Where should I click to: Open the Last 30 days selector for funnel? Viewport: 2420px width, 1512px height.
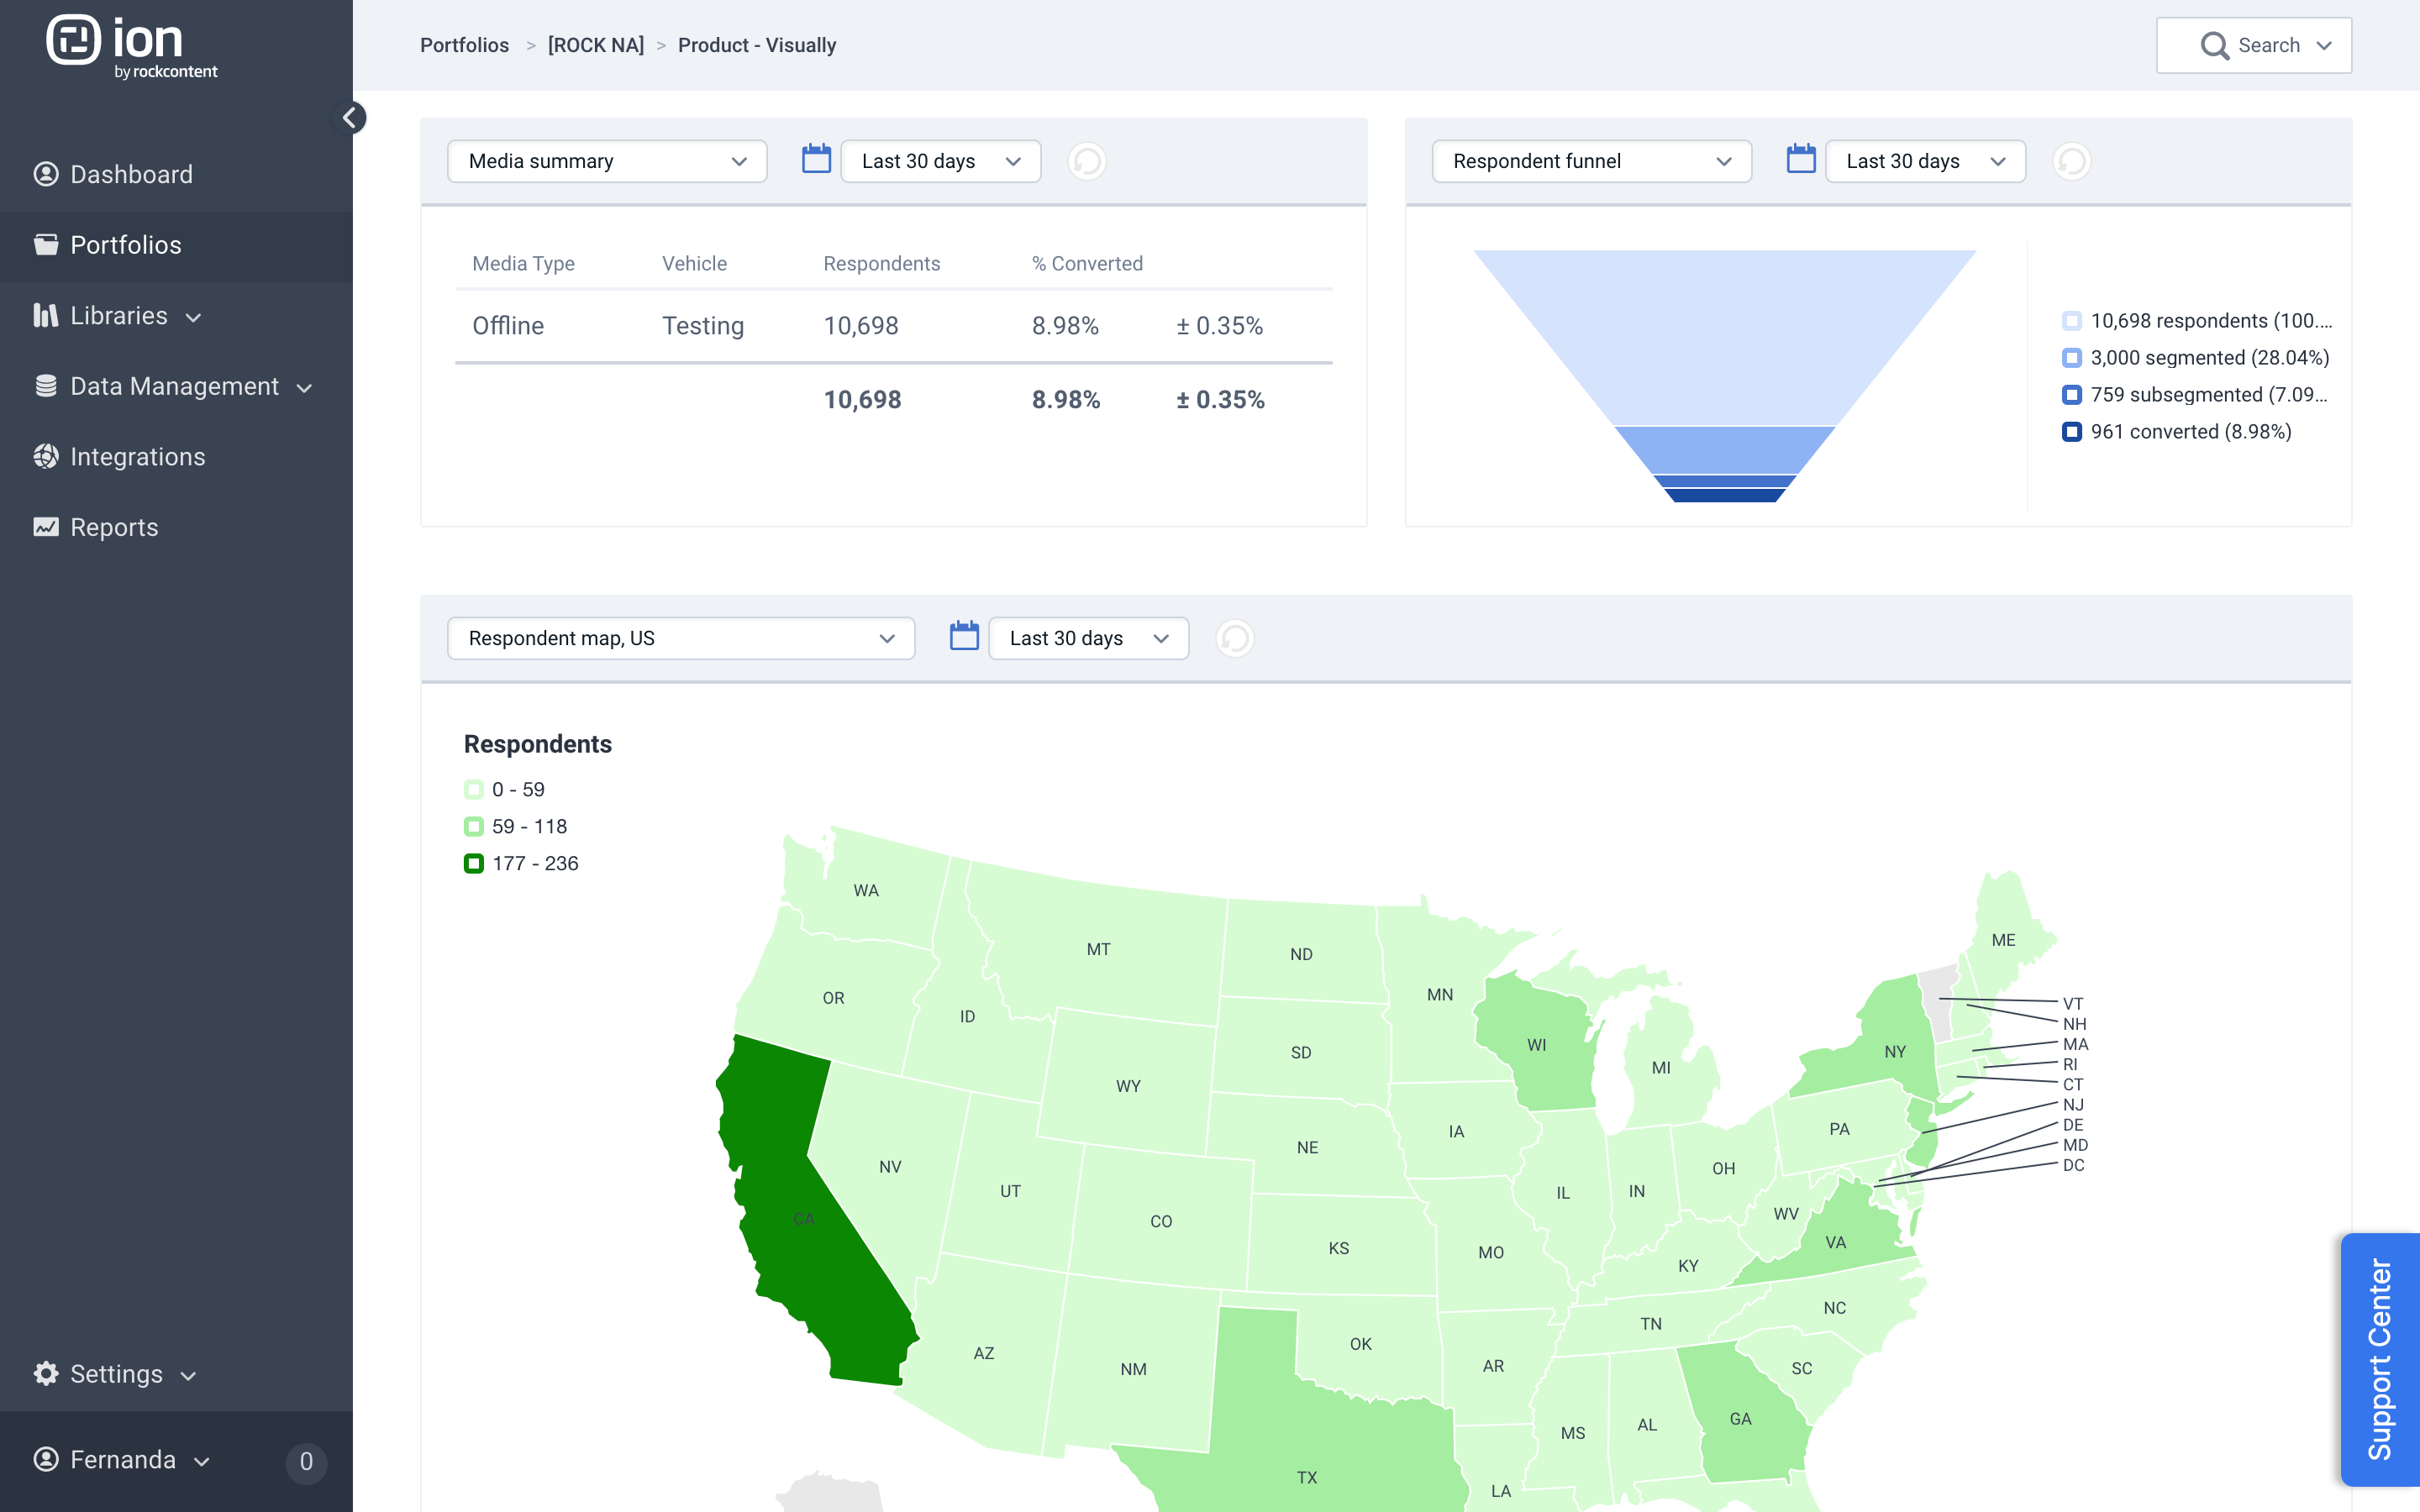tap(1924, 160)
